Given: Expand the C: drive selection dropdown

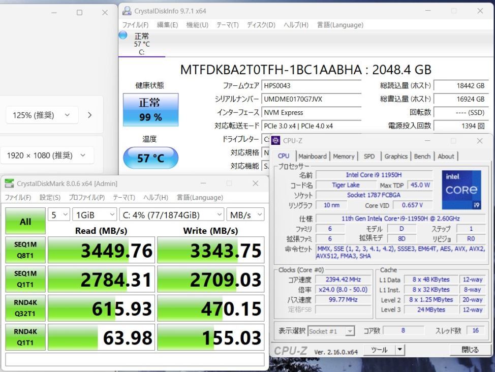Looking at the screenshot, I should pos(171,215).
